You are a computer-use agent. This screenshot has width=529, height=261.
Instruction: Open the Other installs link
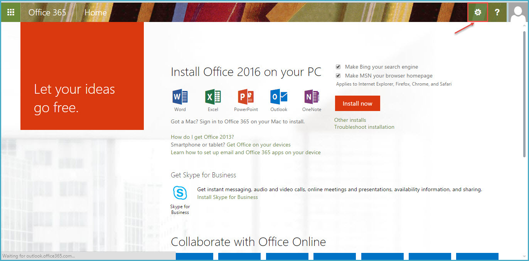click(350, 120)
